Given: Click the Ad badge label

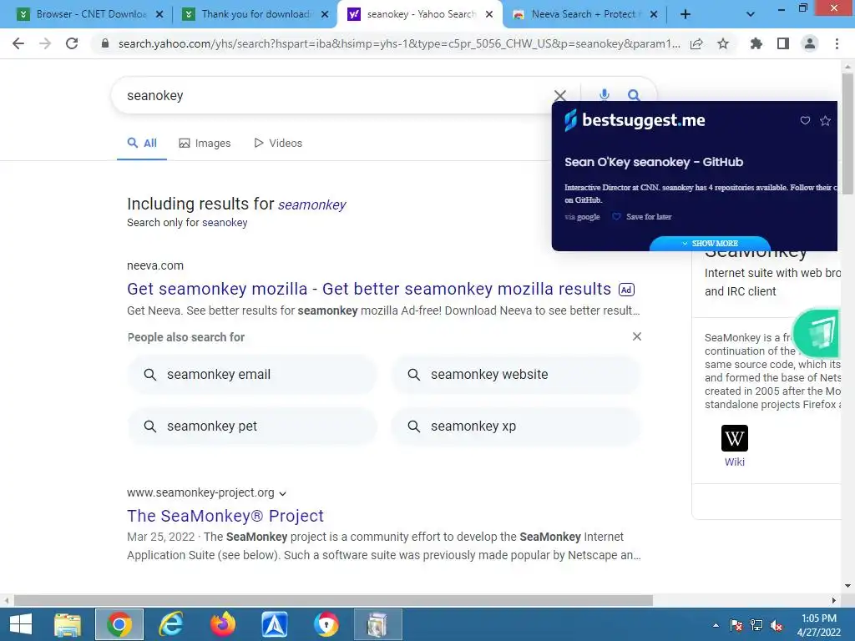Looking at the screenshot, I should (x=626, y=290).
